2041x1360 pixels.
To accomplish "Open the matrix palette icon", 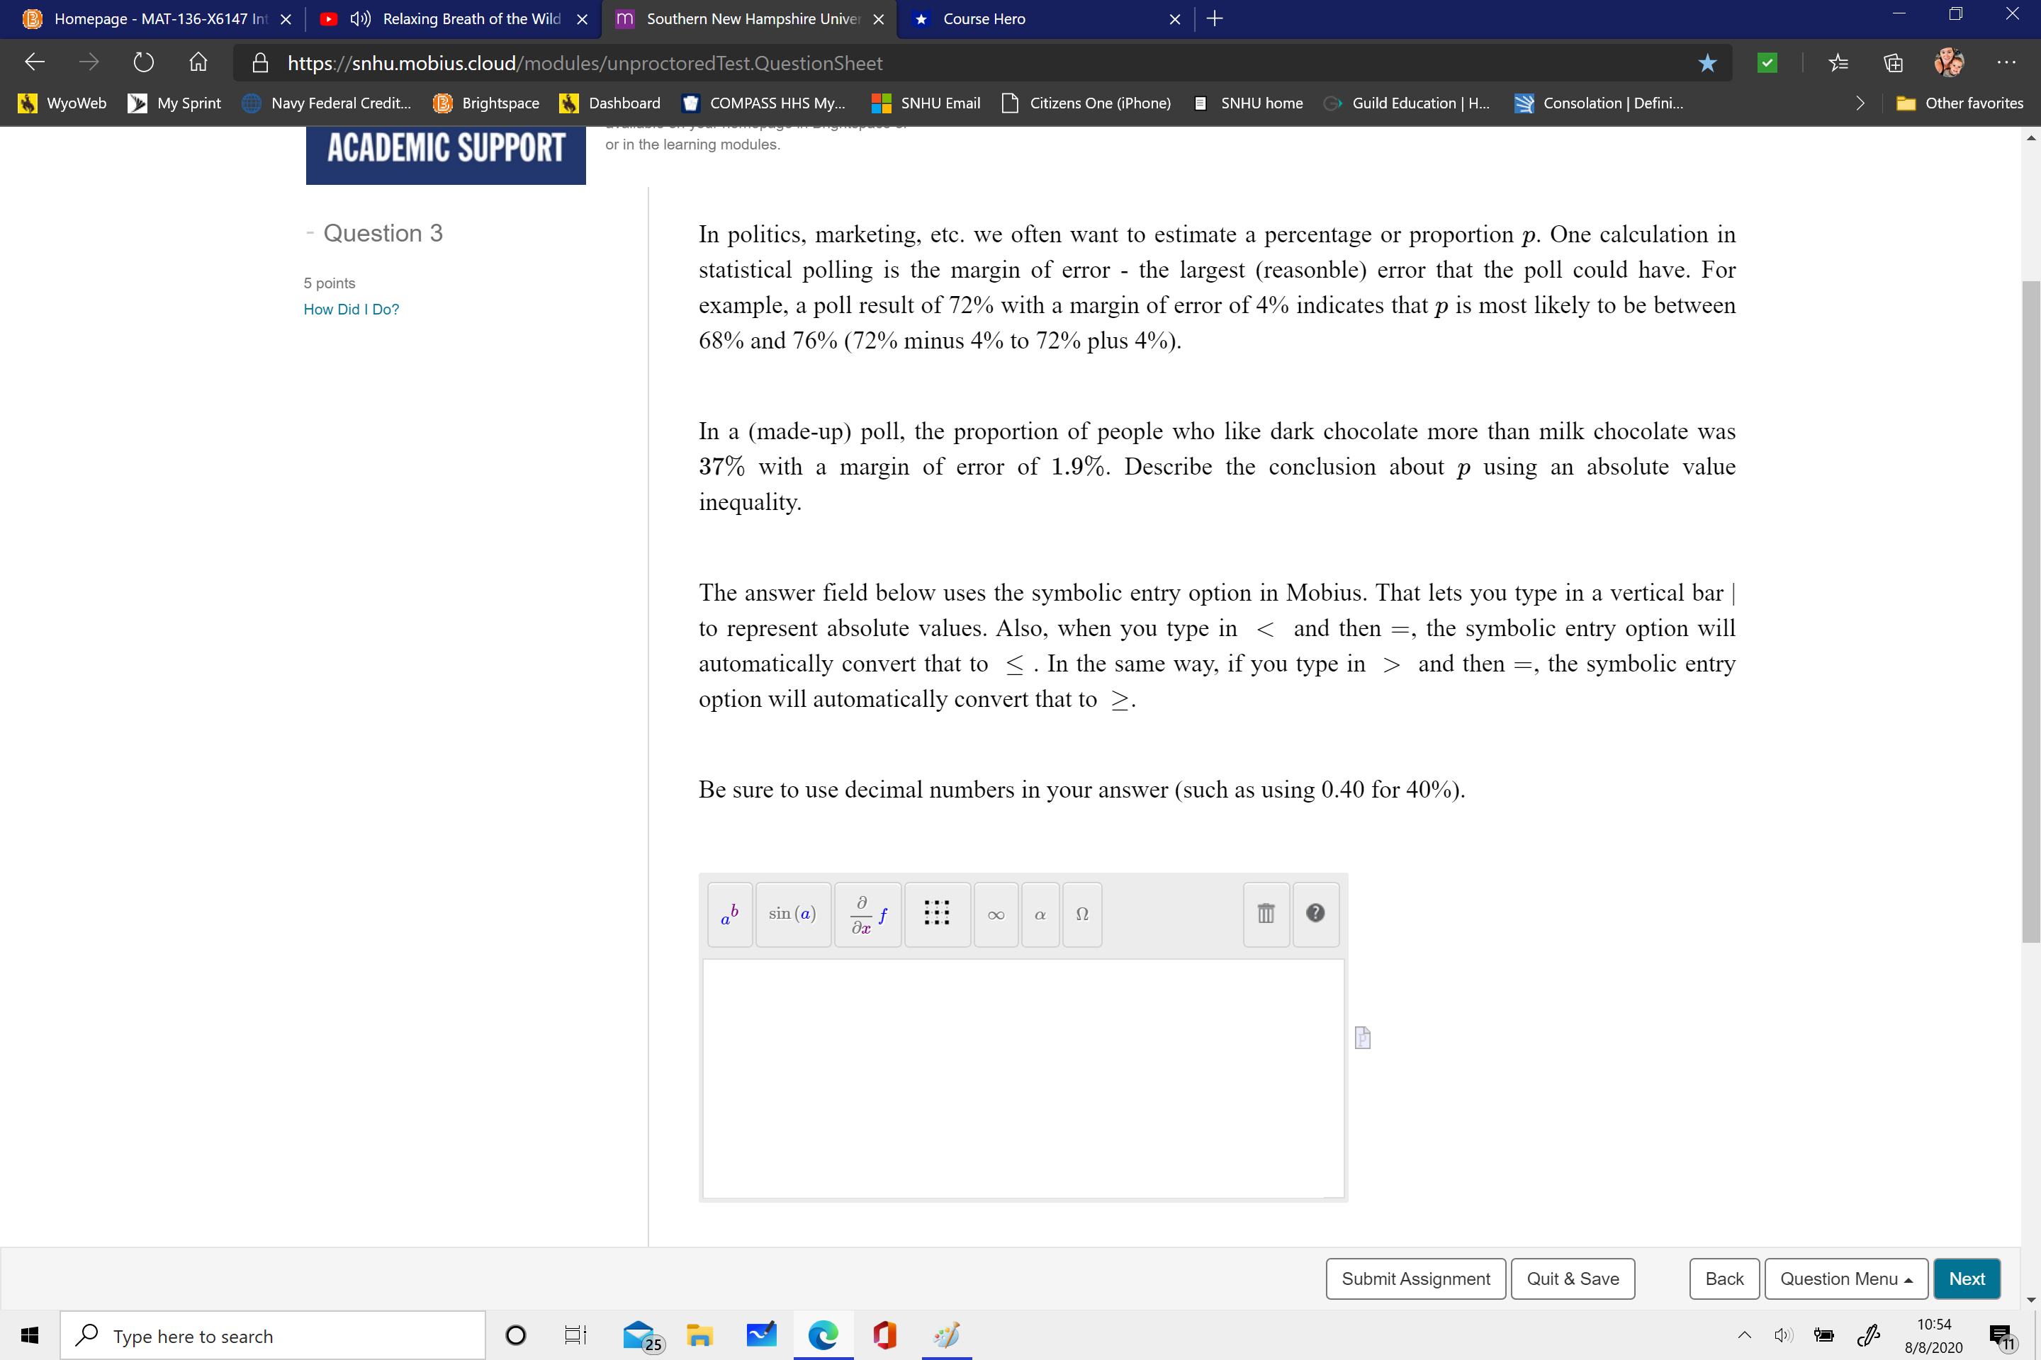I will click(x=937, y=914).
